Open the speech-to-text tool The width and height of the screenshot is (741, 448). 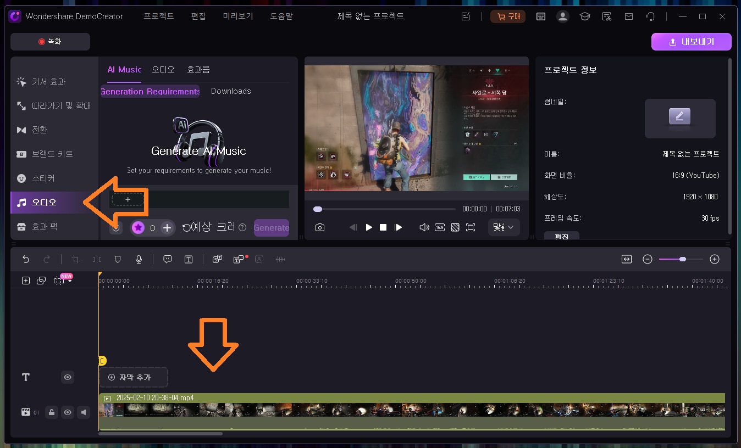pyautogui.click(x=217, y=259)
